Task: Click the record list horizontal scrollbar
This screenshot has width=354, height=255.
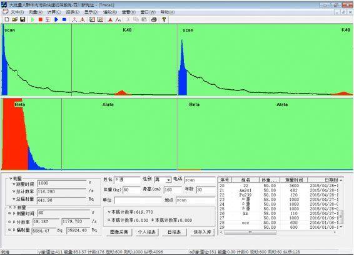Action: point(280,233)
